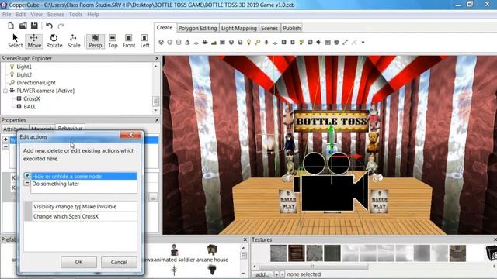Create a terrain using the landscape icon
497x279 pixels.
point(214,42)
